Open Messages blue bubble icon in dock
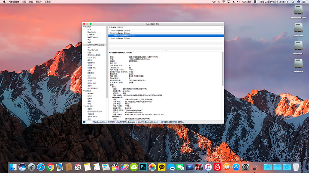 171,167
